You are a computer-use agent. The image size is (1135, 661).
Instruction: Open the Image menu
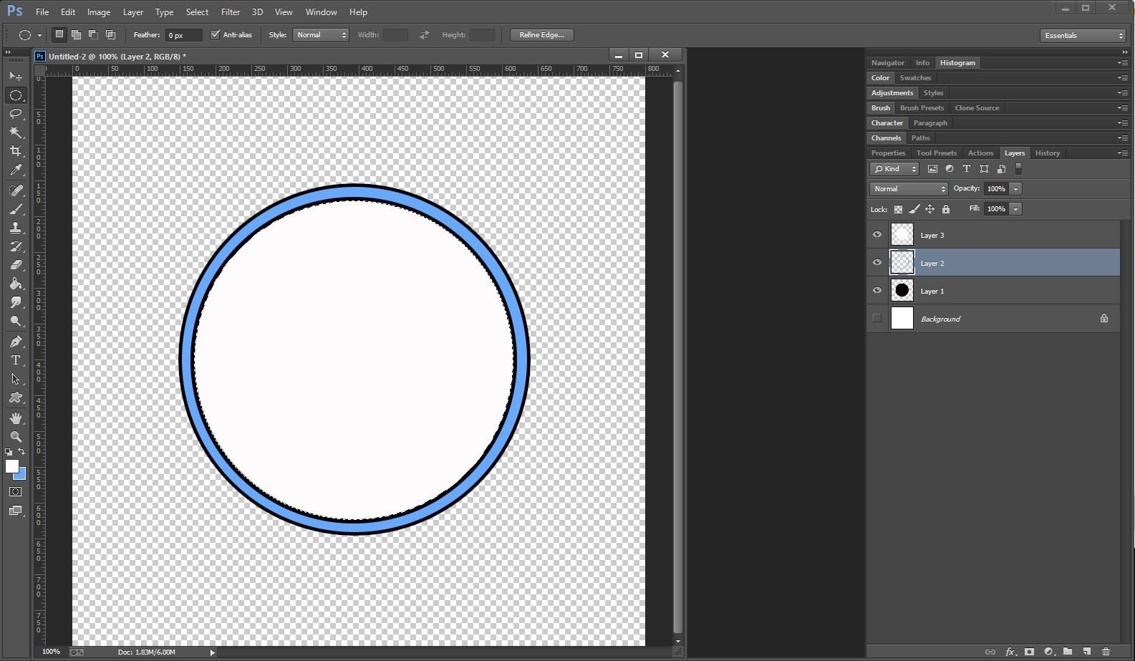[99, 12]
